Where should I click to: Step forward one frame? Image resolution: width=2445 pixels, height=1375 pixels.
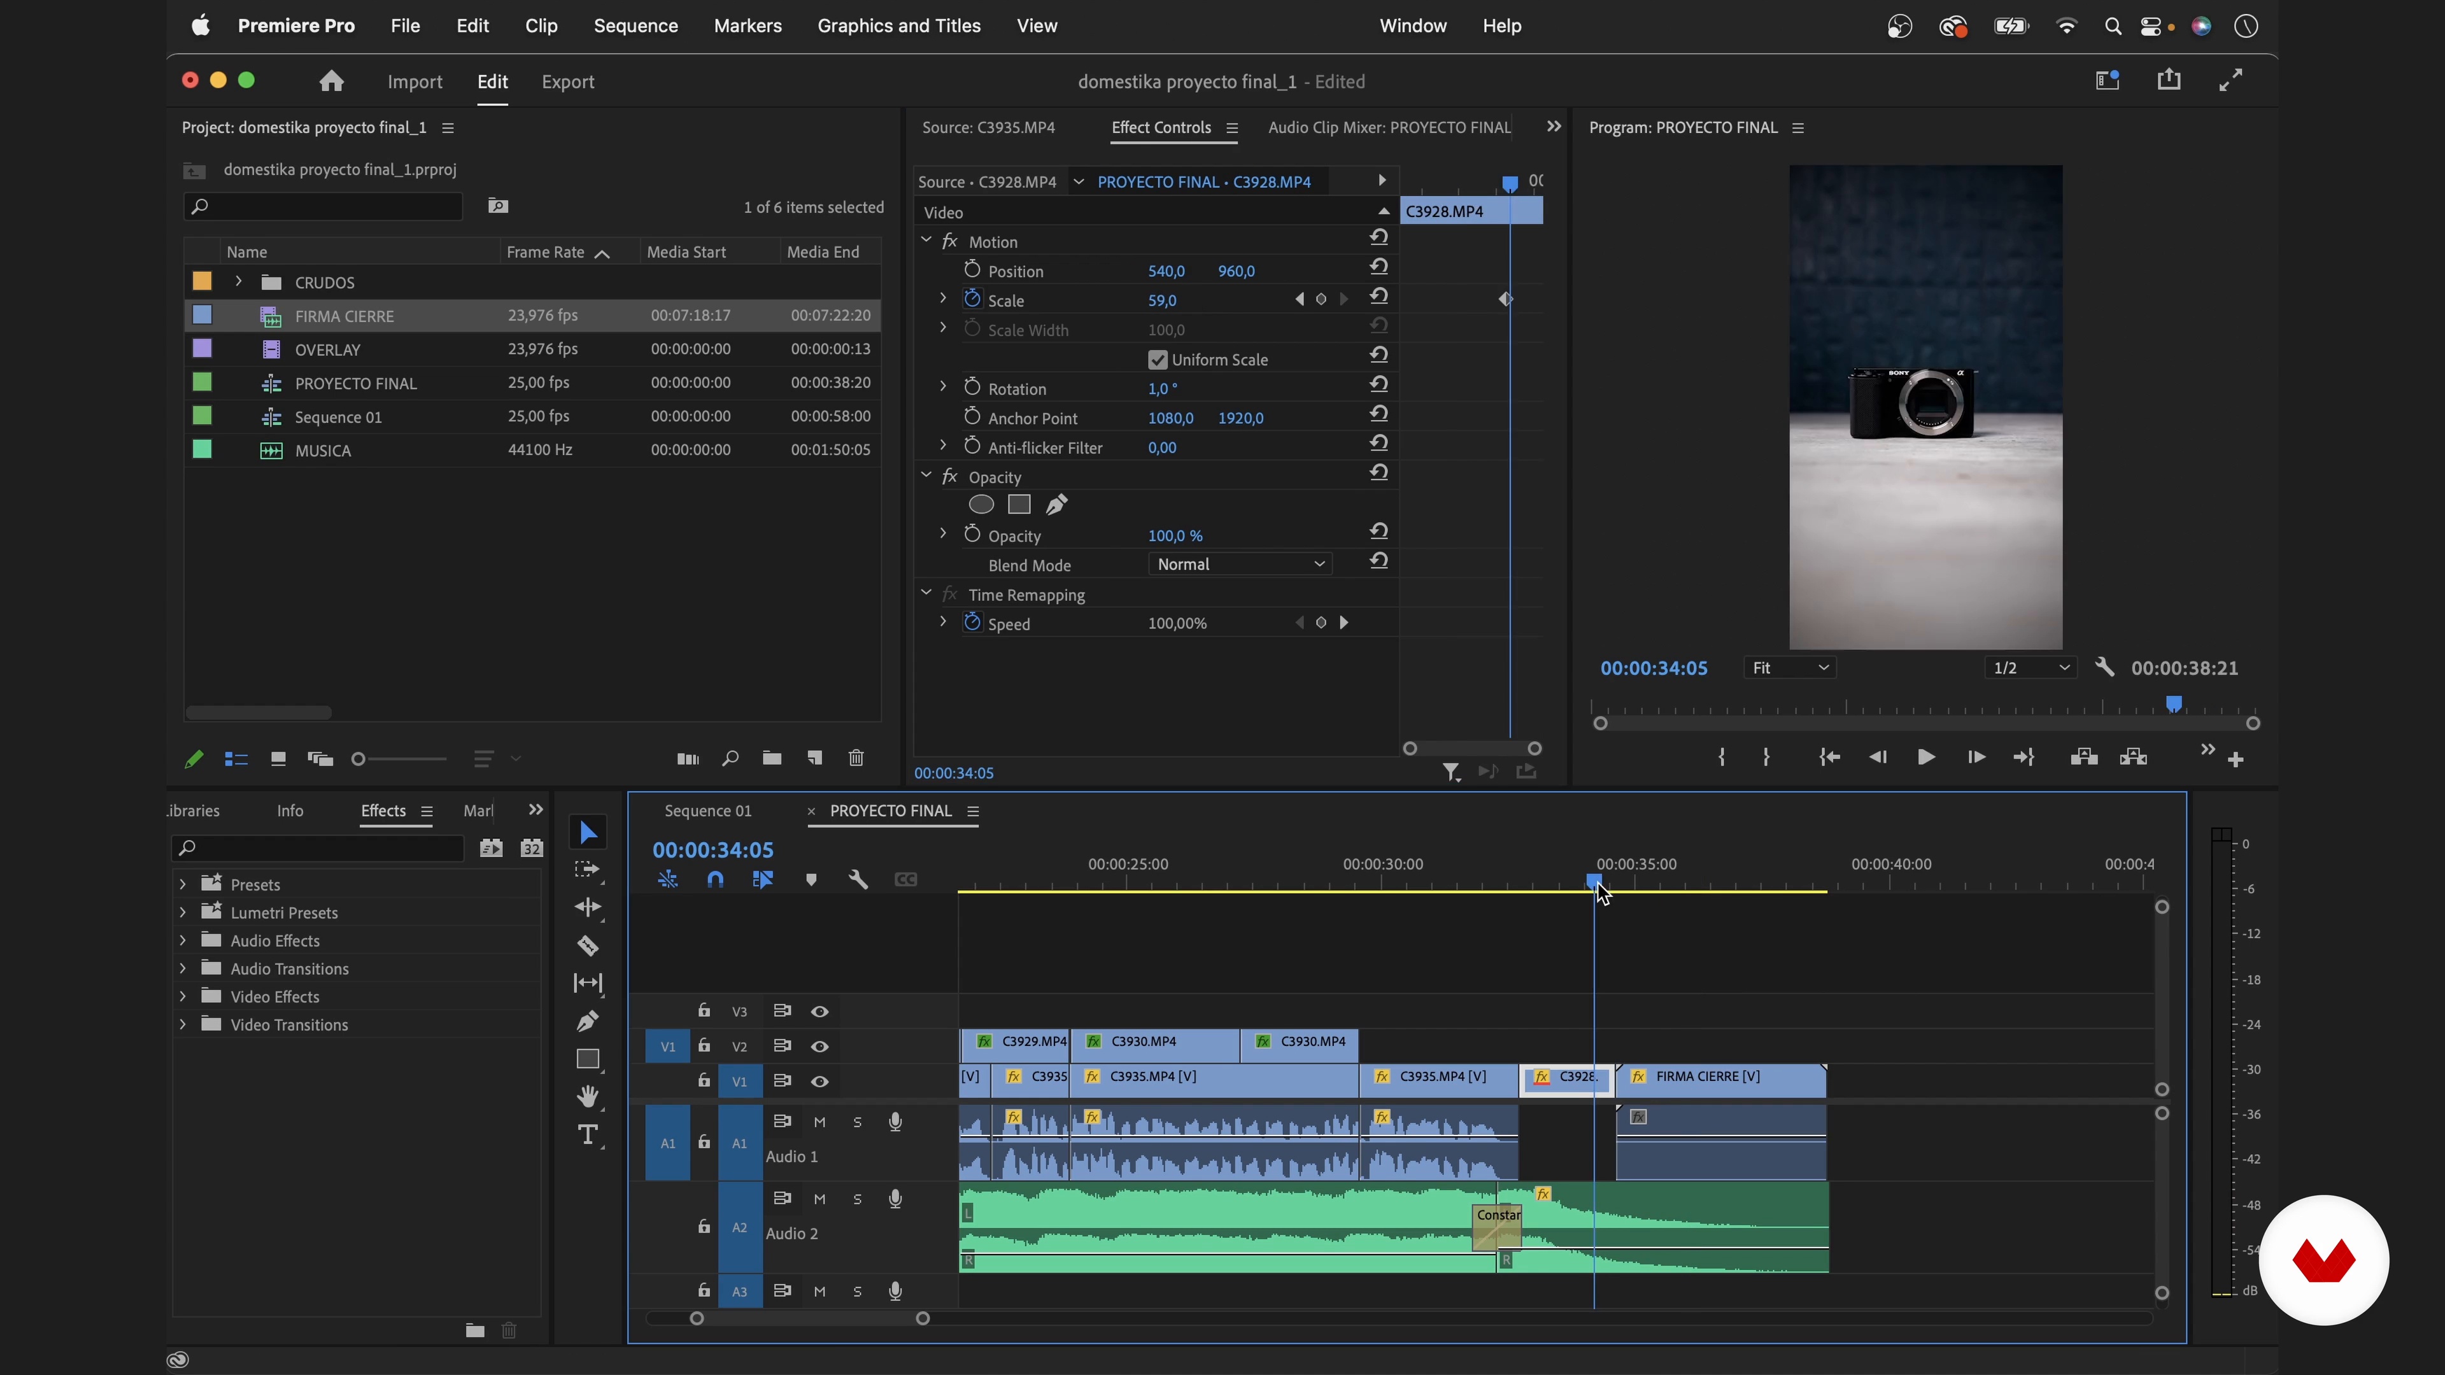coord(1976,758)
